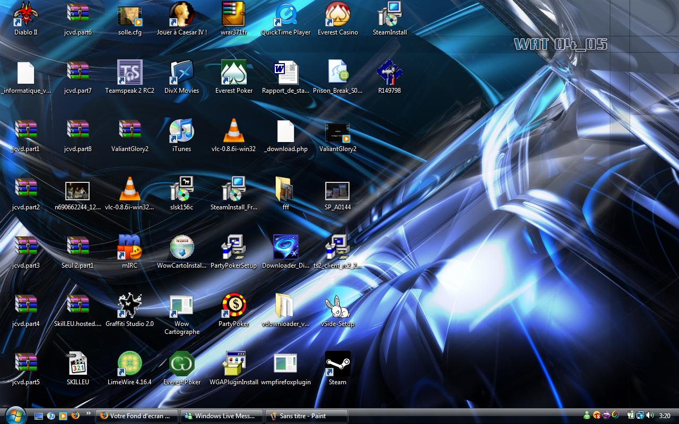Open the battery power tray icon
Viewport: 679px width, 424px height.
[x=631, y=416]
